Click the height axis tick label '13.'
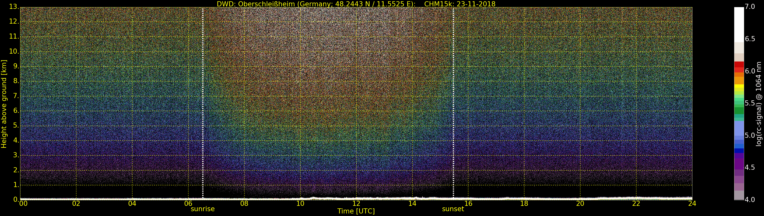Viewport: 764px width, 216px height. click(x=14, y=7)
